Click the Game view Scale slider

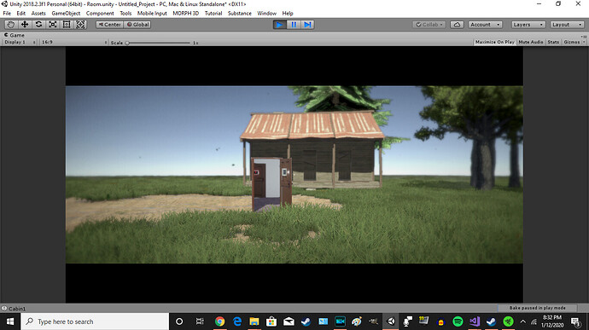pos(159,43)
